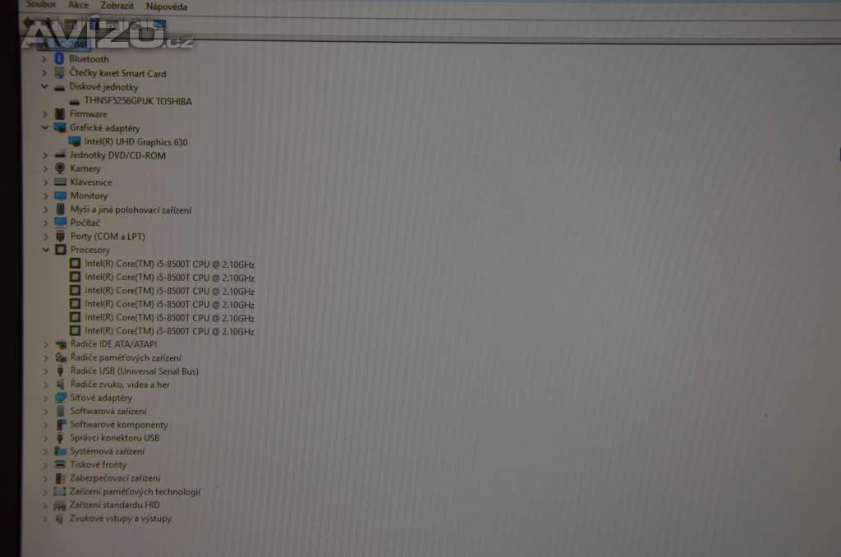The width and height of the screenshot is (841, 557).
Task: Open the Zobrazit menu
Action: 117,6
